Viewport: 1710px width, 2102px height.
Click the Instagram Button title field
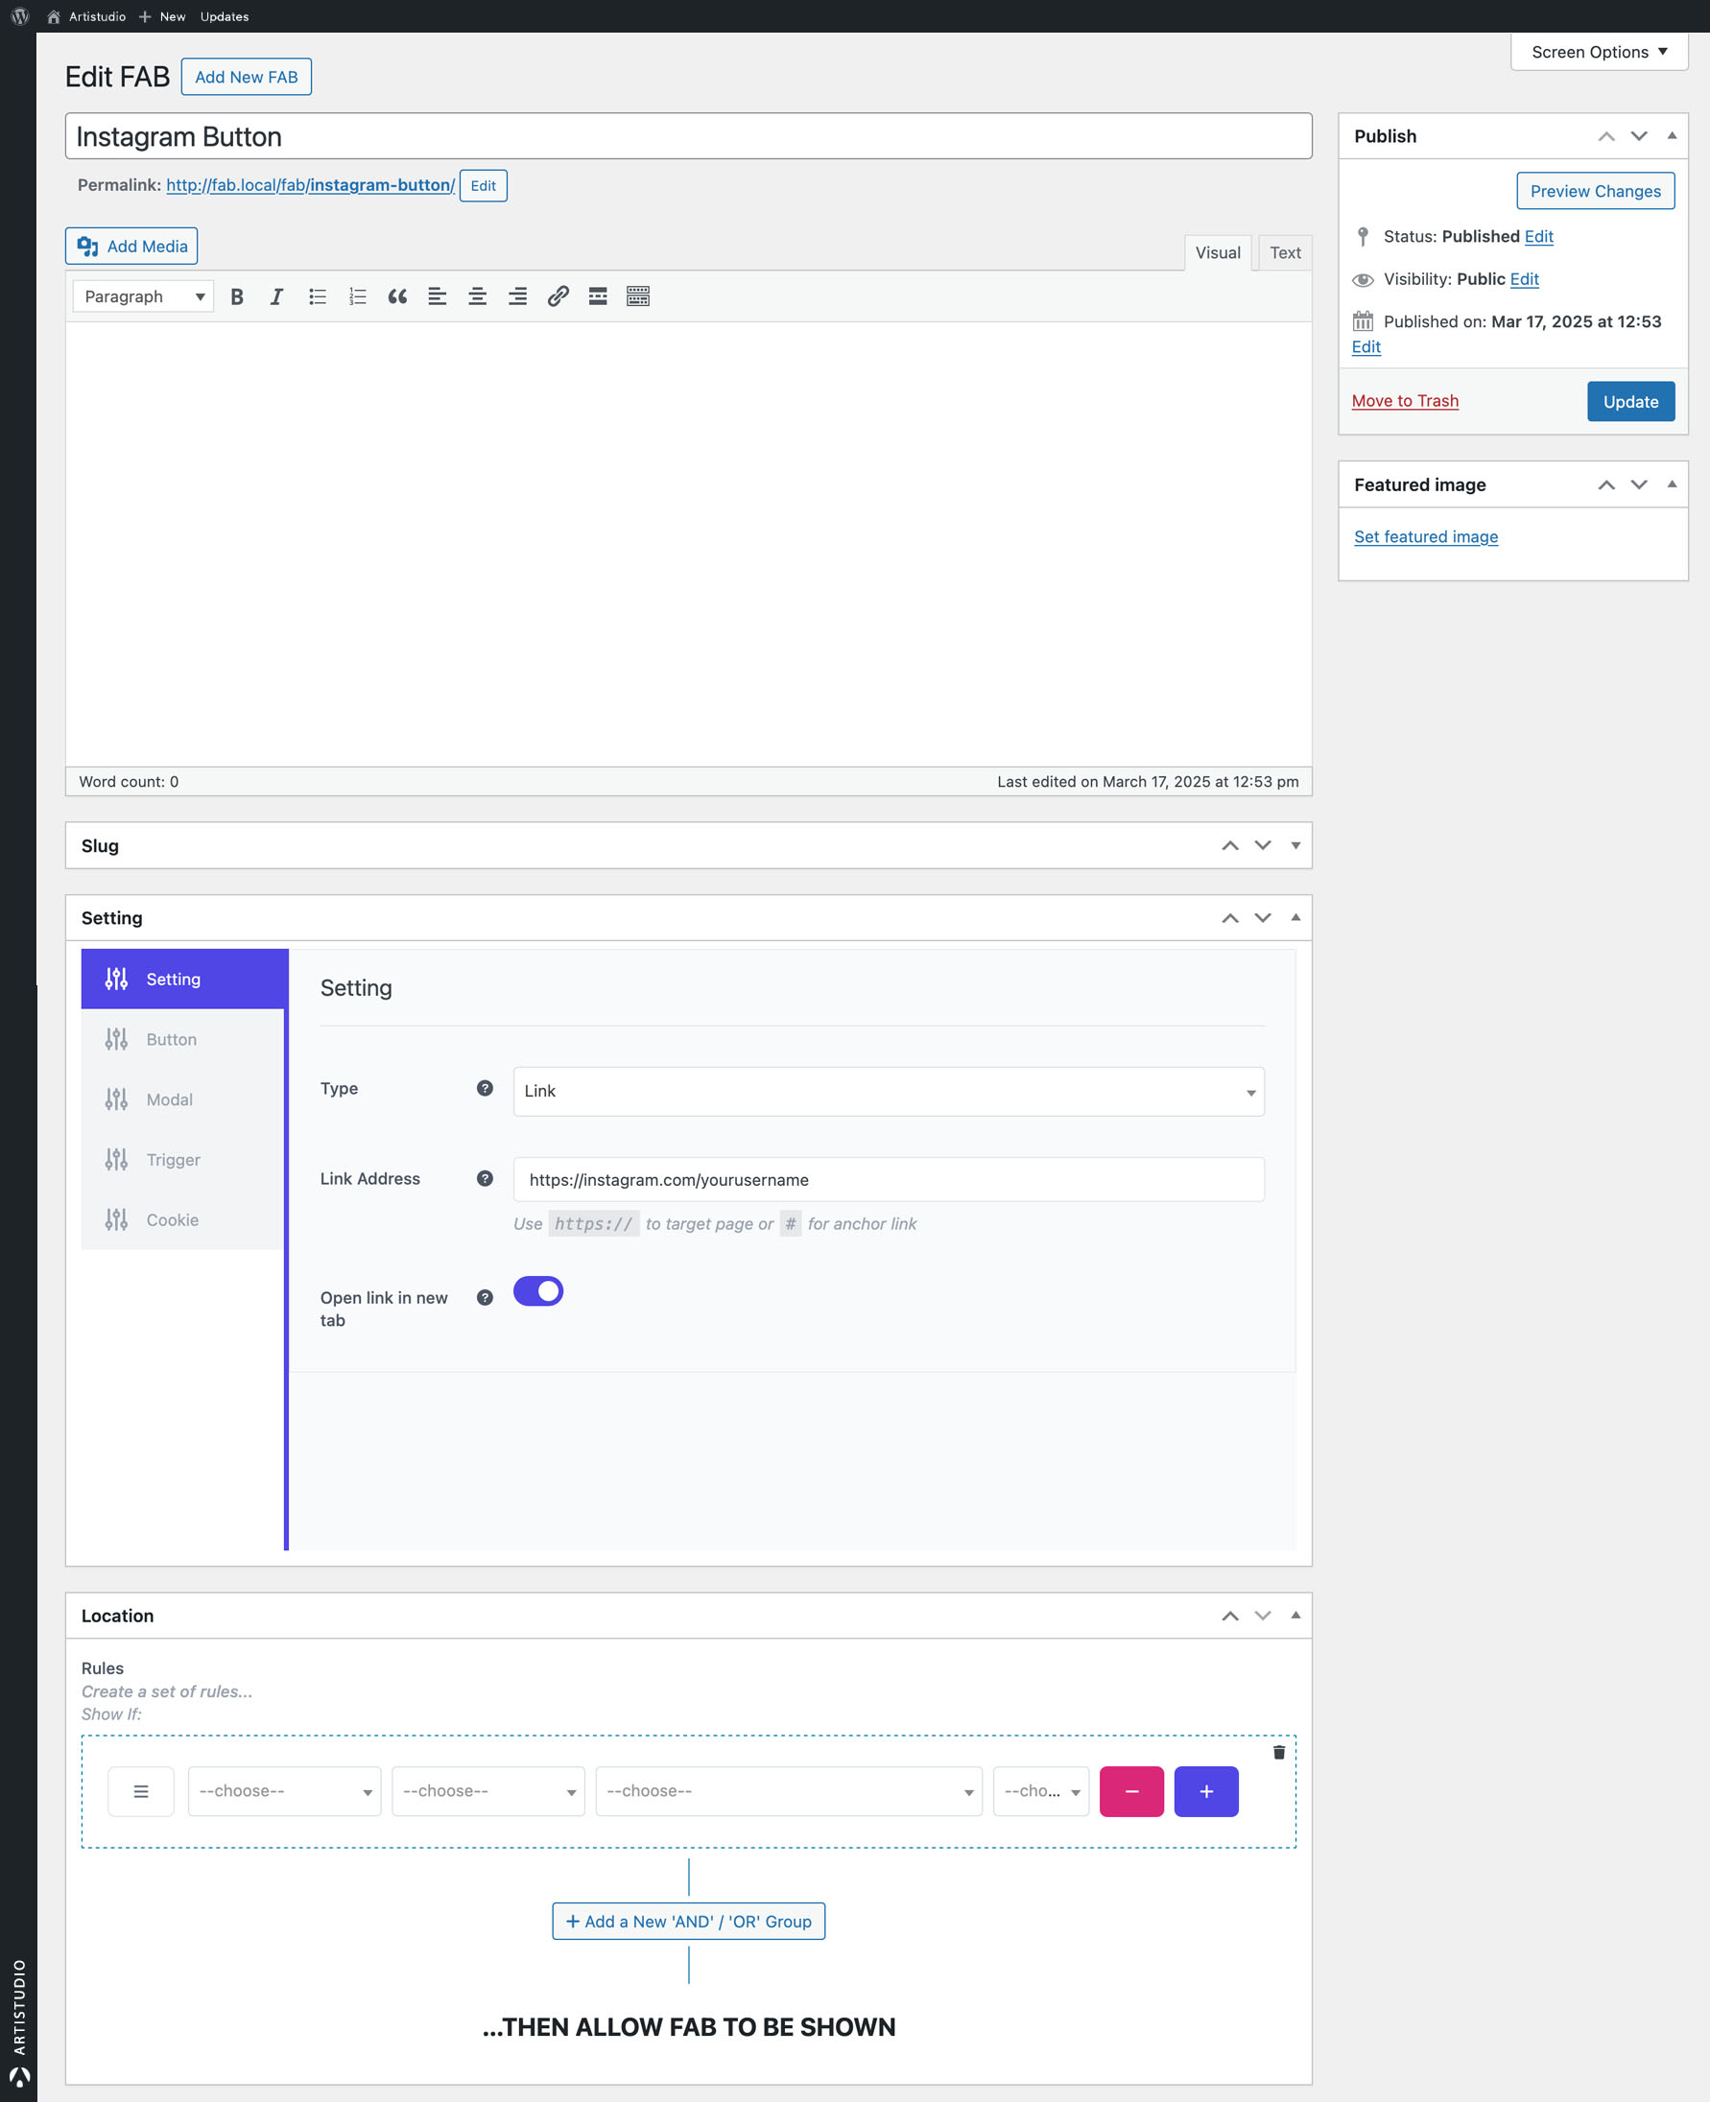pyautogui.click(x=689, y=136)
